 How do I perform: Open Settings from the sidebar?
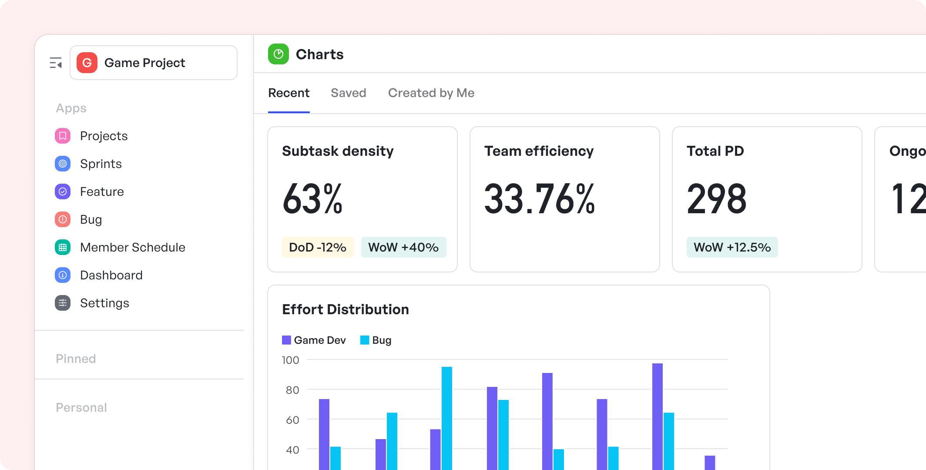[x=105, y=303]
